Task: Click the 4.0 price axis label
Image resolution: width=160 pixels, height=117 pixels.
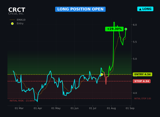Action: coord(135,93)
